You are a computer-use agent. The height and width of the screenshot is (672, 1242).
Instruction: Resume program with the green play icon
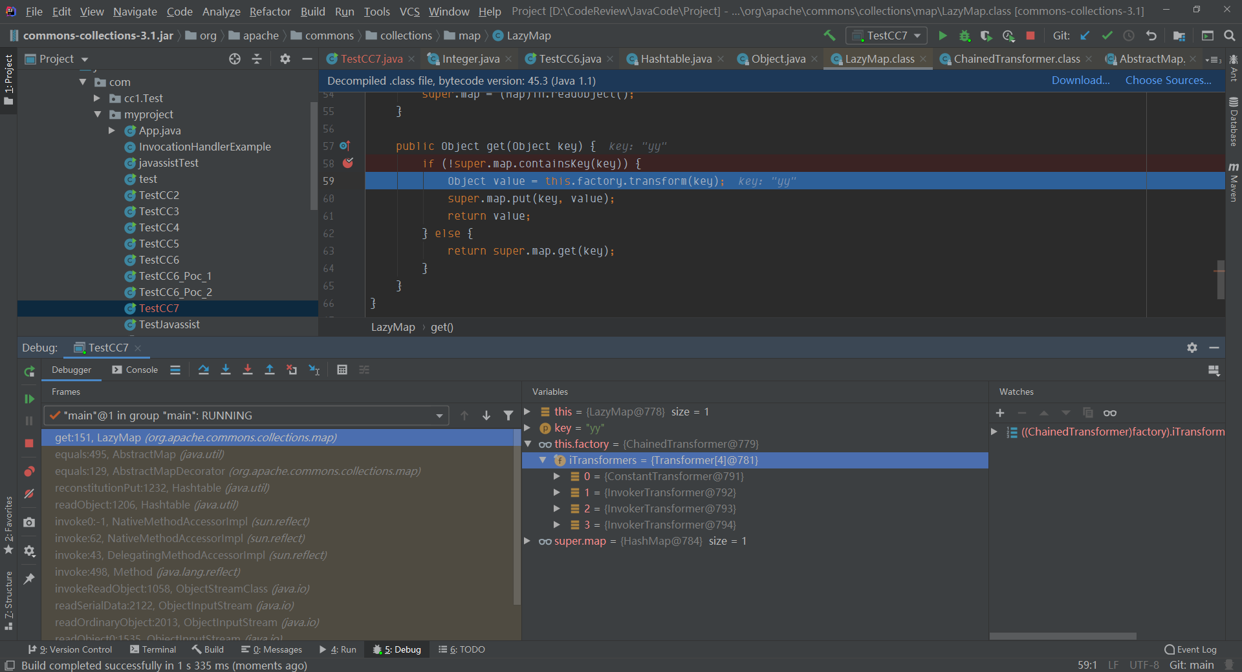coord(29,399)
